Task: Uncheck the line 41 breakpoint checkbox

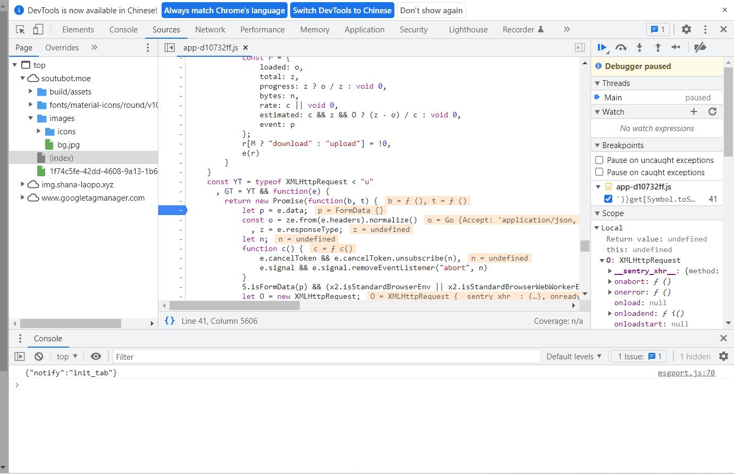Action: (x=609, y=199)
